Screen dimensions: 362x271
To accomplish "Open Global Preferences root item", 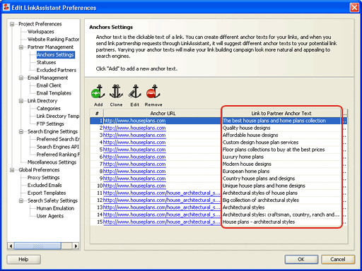I will (x=39, y=170).
